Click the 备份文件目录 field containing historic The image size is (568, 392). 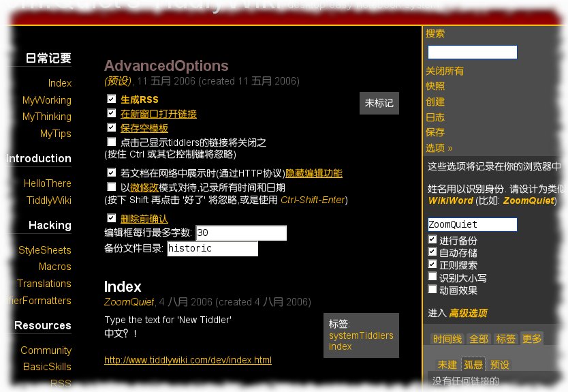(x=212, y=249)
